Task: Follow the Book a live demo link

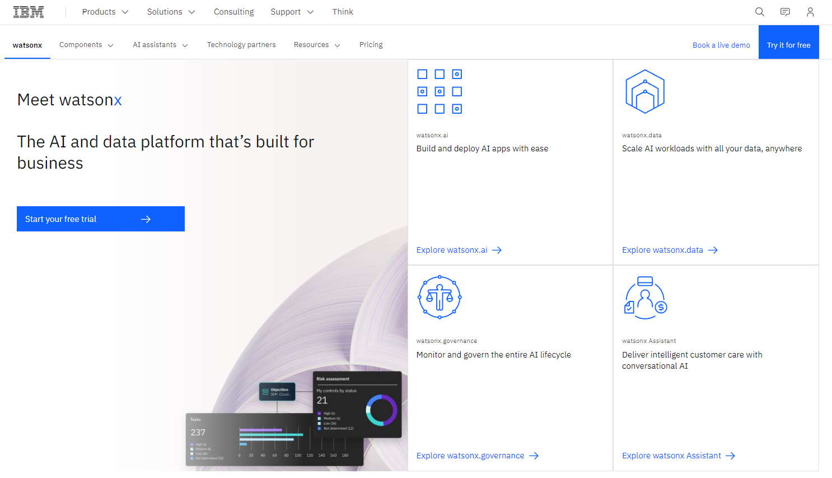Action: [721, 45]
